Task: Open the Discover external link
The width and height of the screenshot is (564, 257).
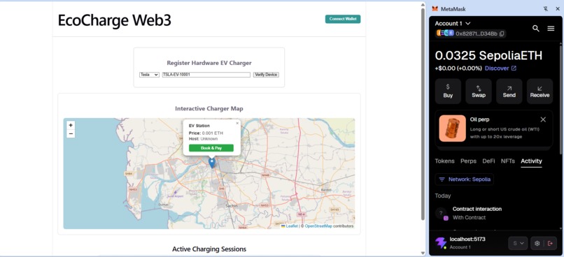Action: pyautogui.click(x=500, y=68)
